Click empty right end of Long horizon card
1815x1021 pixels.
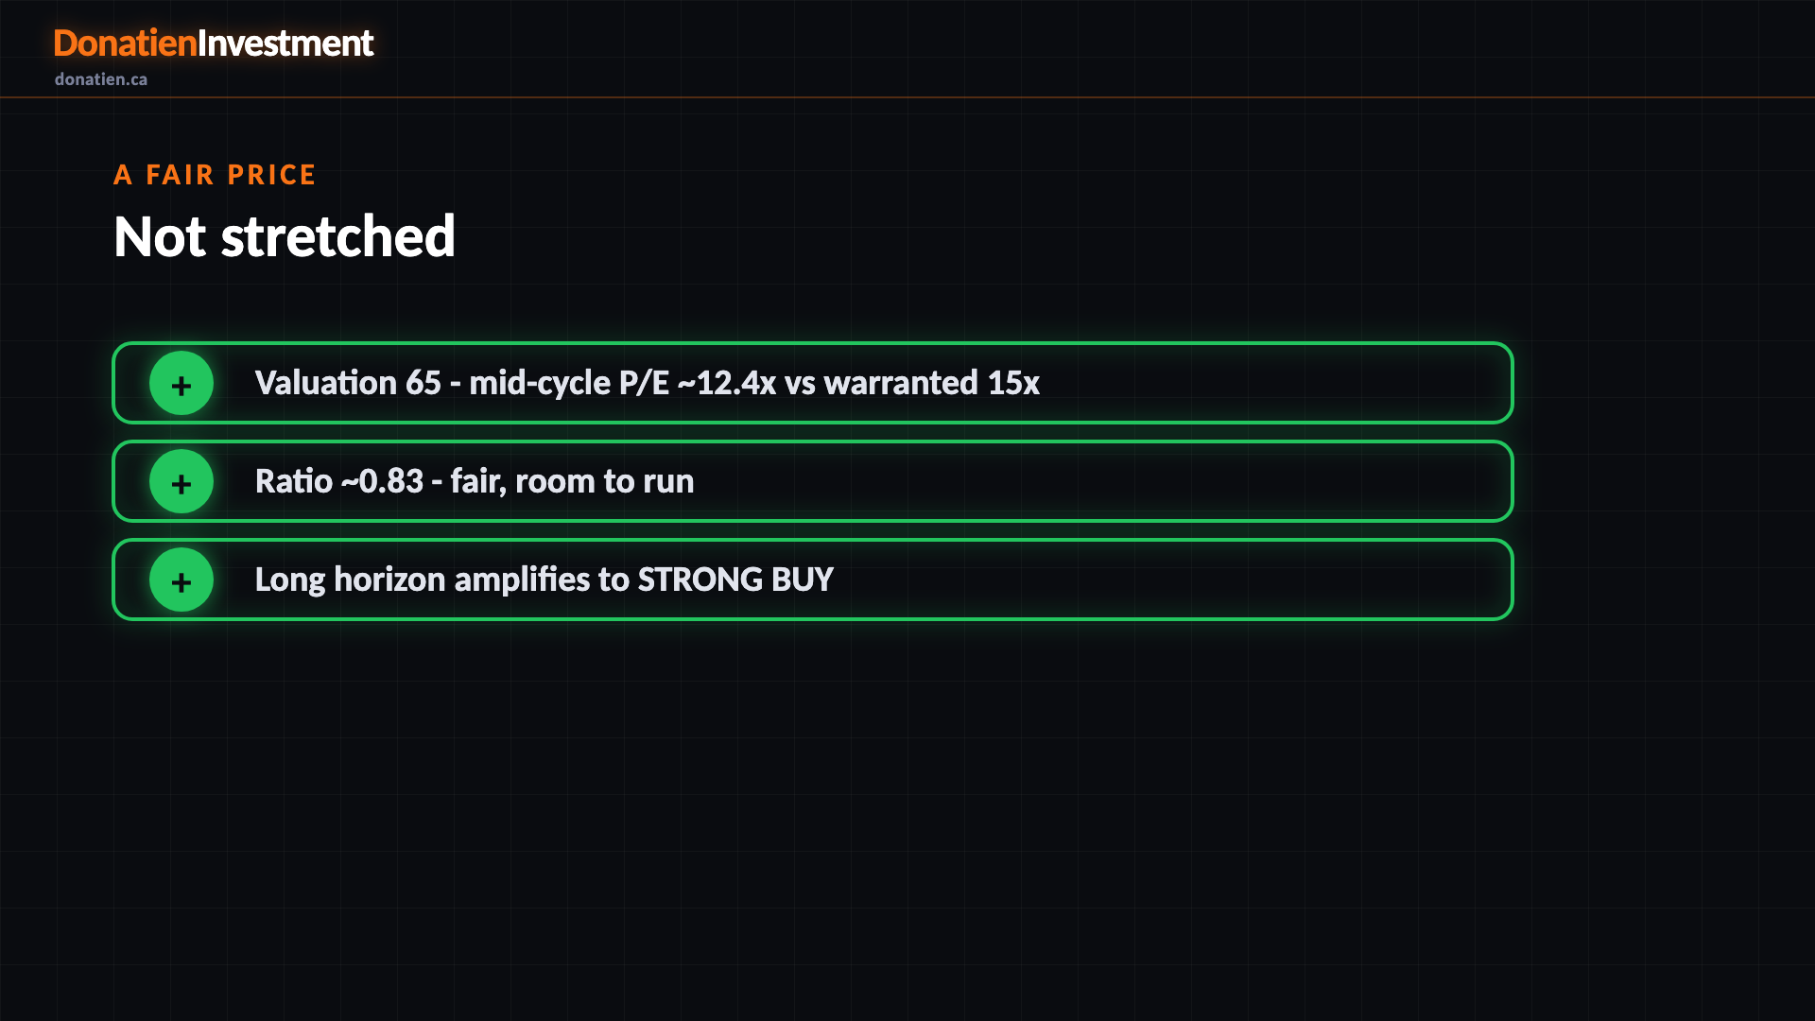[1172, 580]
